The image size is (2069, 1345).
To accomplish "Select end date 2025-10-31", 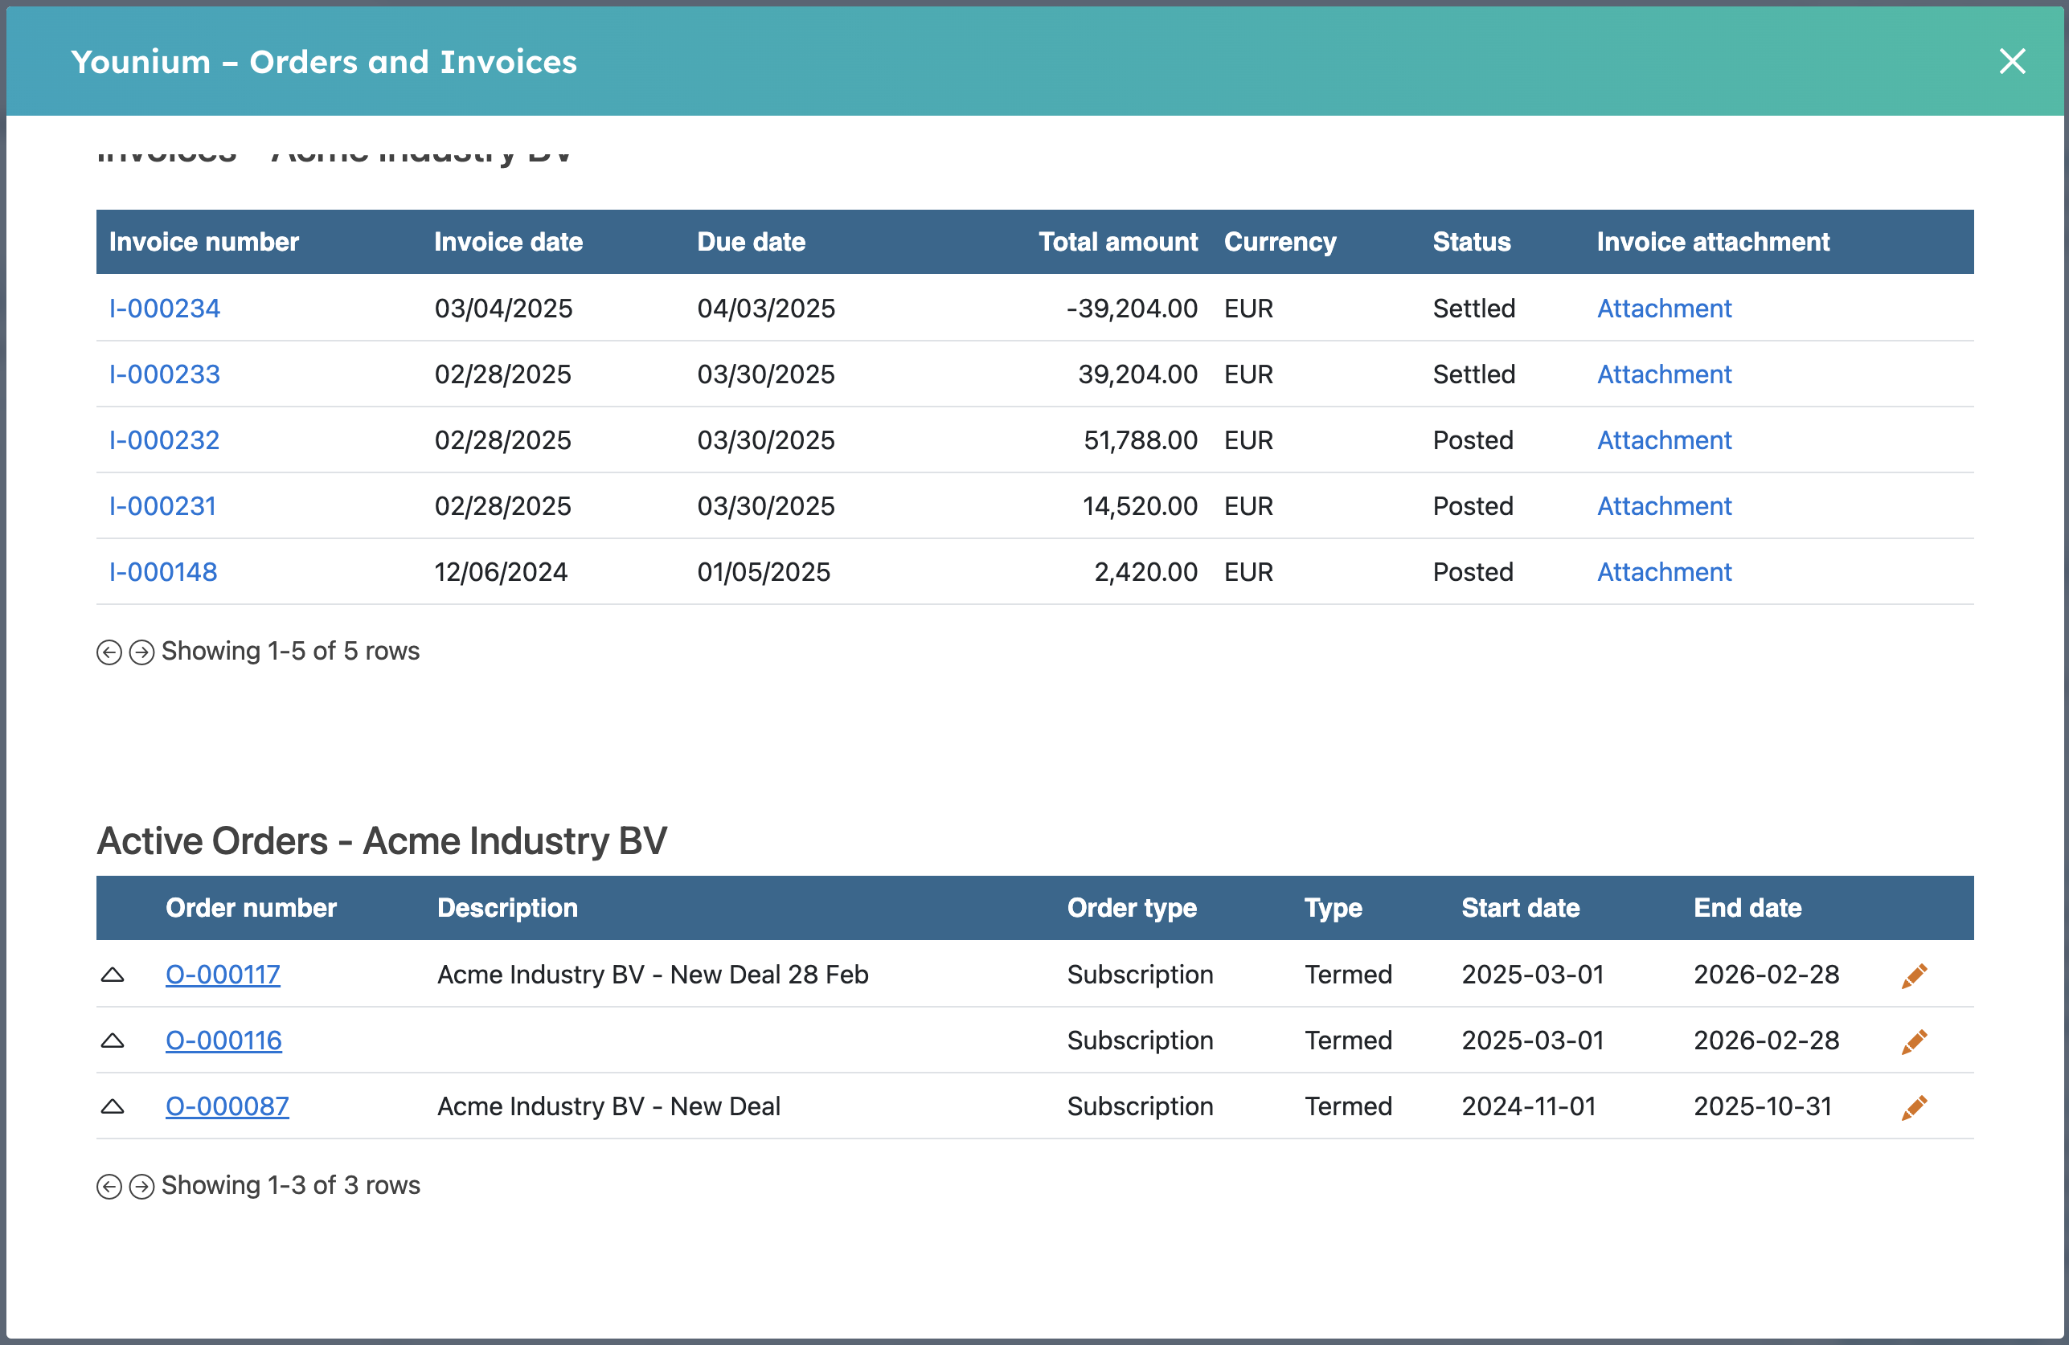I will 1762,1107.
